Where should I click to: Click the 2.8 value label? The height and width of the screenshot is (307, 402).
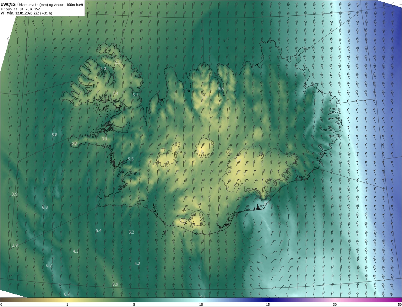click(x=74, y=144)
